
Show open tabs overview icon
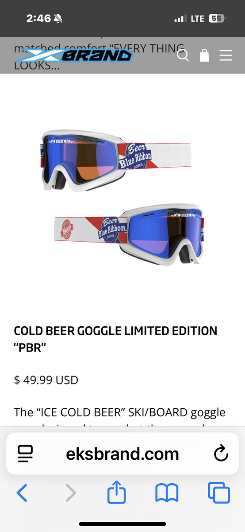coord(219,493)
